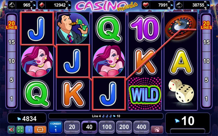Screen dimensions: 218x136
Task: Expand the clubs jackpot arrow at 965
Action: (x=34, y=5)
